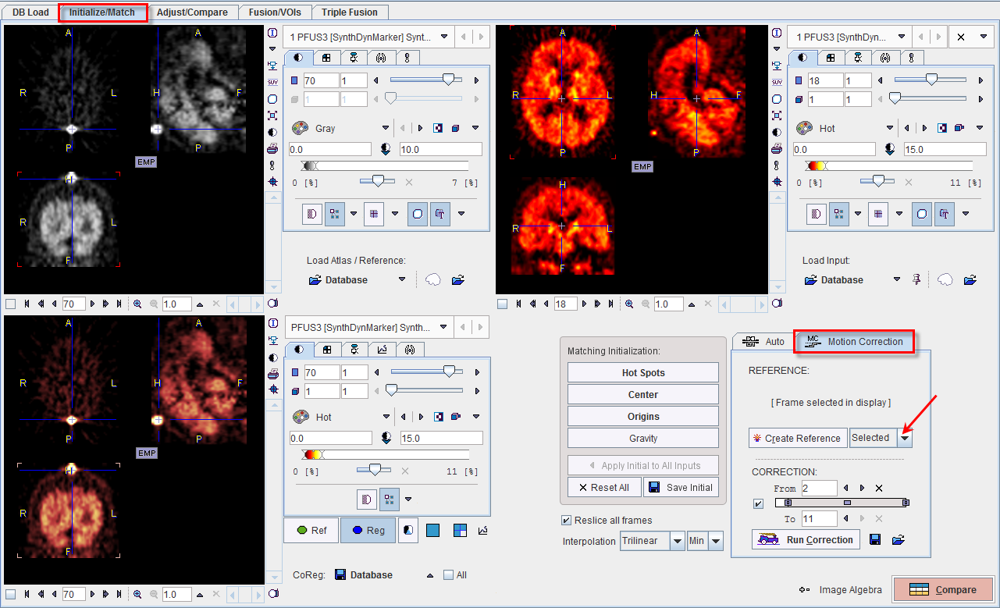Expand the Load Atlas Database source dropdown
This screenshot has height=608, width=1000.
(402, 279)
